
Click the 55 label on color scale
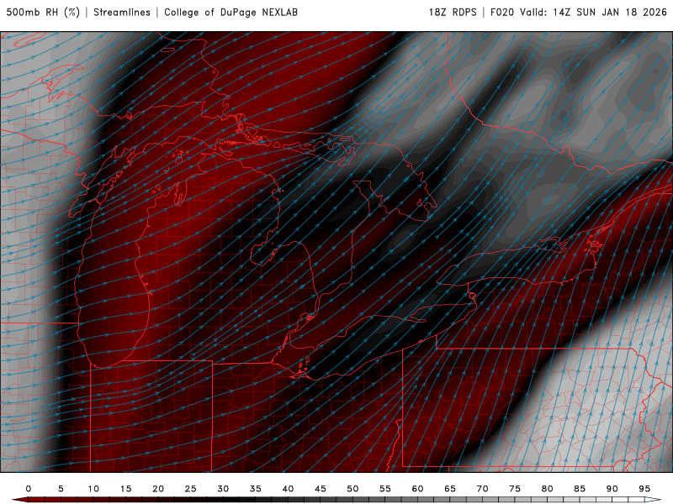pos(385,489)
